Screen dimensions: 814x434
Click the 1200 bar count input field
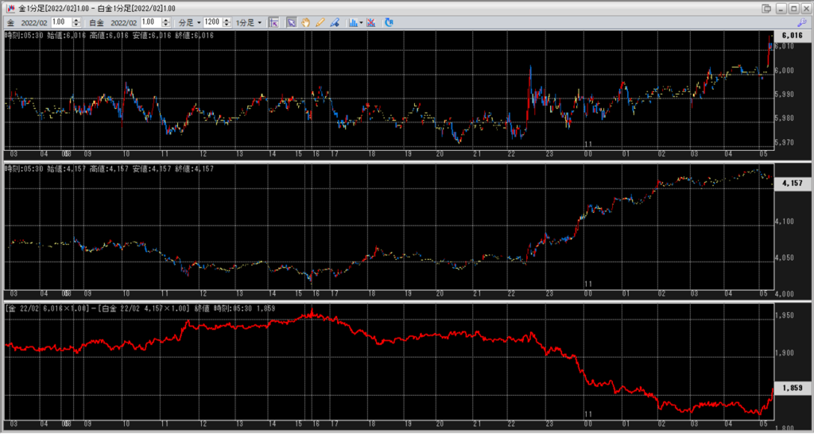click(x=211, y=22)
